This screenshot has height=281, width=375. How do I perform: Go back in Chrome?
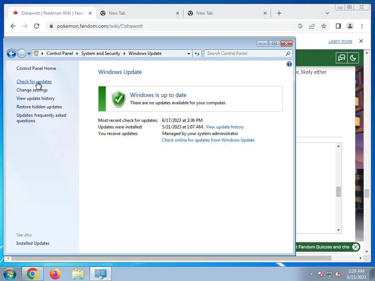pyautogui.click(x=13, y=26)
